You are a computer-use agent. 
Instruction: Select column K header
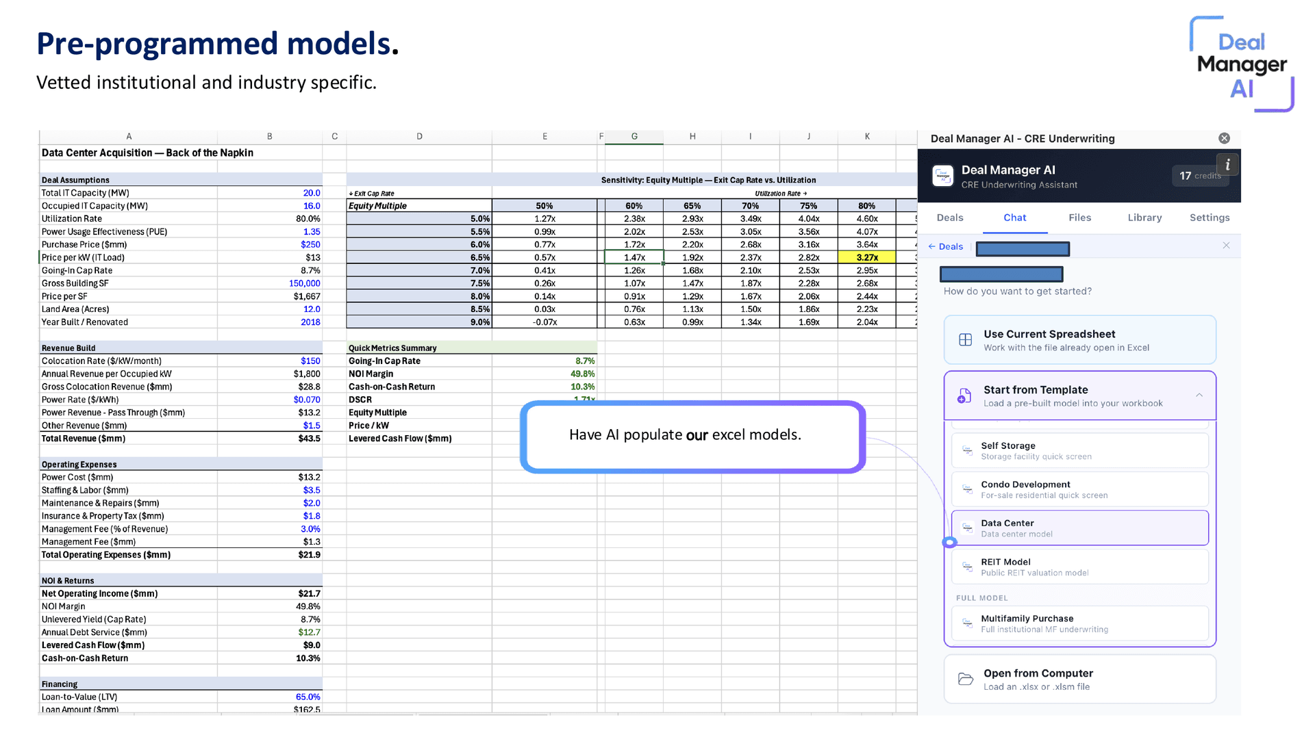click(x=867, y=137)
